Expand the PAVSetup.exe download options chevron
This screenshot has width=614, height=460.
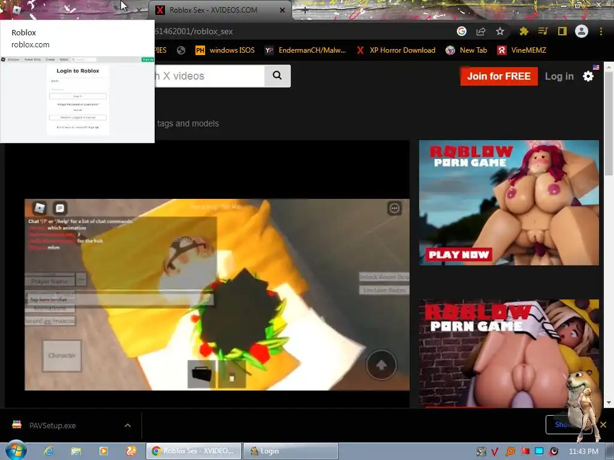[128, 426]
